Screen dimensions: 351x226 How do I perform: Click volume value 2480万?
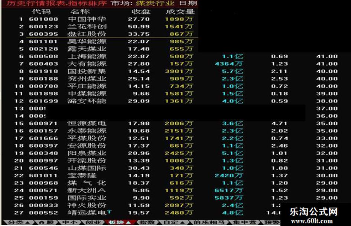[x=179, y=213]
